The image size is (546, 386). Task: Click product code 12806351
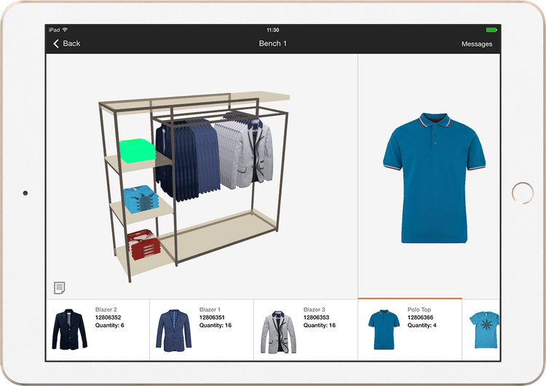coord(212,318)
